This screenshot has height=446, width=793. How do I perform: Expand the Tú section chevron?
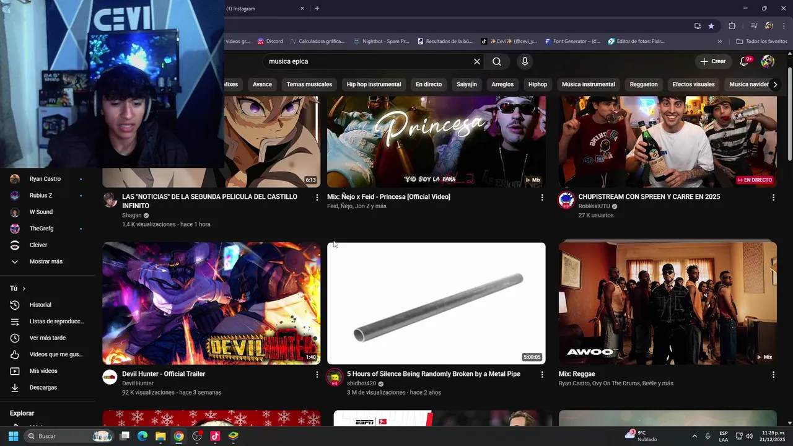pyautogui.click(x=24, y=289)
